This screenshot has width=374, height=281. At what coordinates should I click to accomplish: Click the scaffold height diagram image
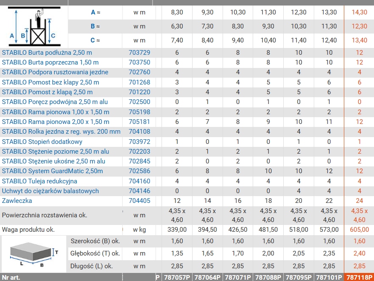34,26
